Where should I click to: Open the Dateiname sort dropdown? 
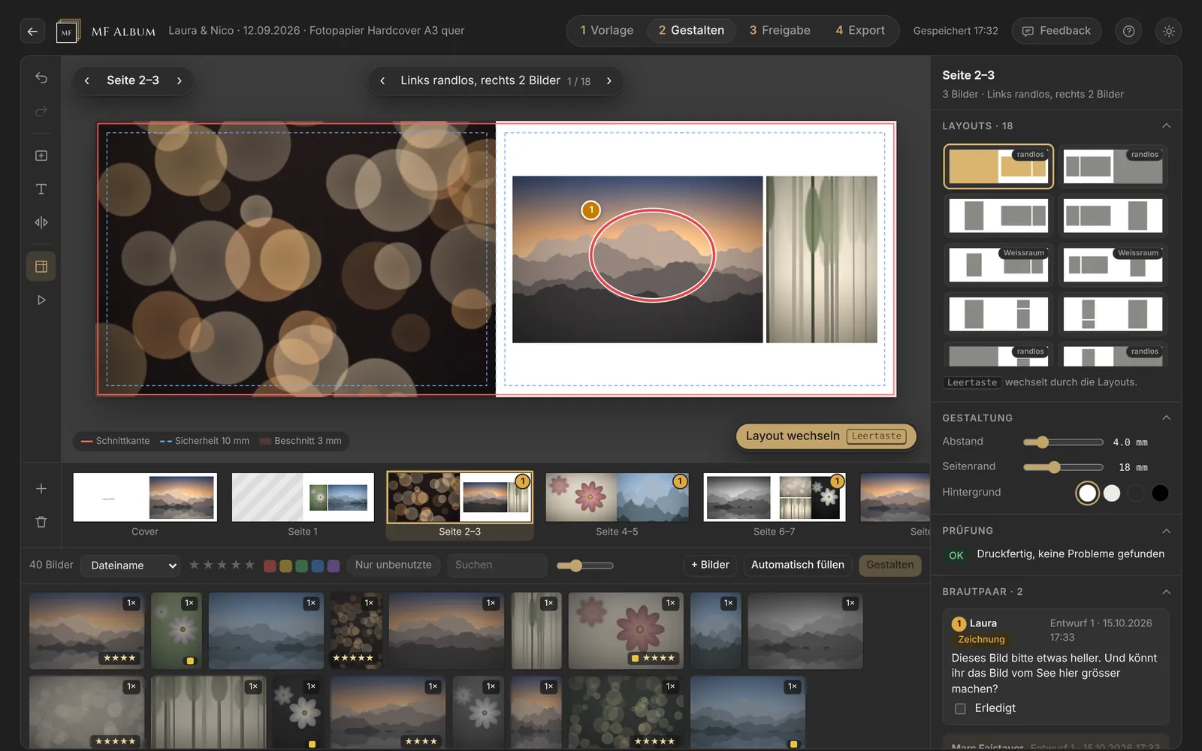coord(131,566)
